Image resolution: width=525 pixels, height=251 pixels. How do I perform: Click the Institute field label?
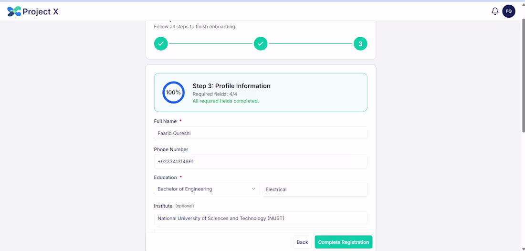163,206
